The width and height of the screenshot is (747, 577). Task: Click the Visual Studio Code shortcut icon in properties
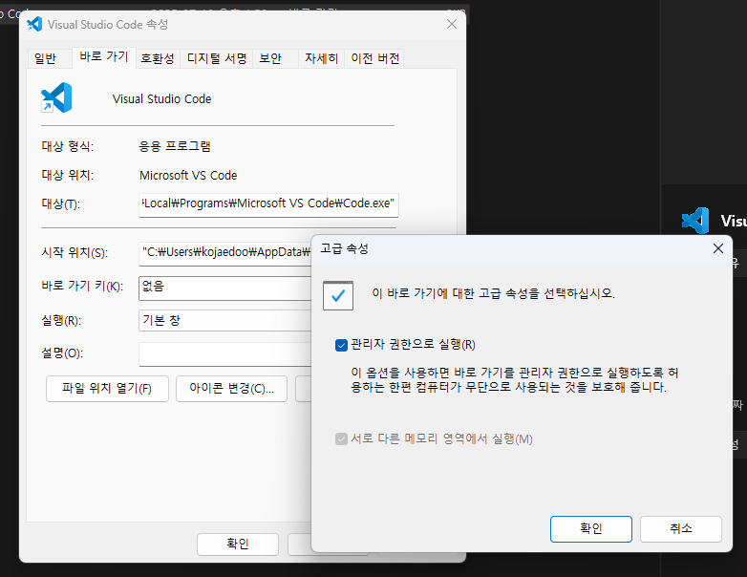coord(56,97)
